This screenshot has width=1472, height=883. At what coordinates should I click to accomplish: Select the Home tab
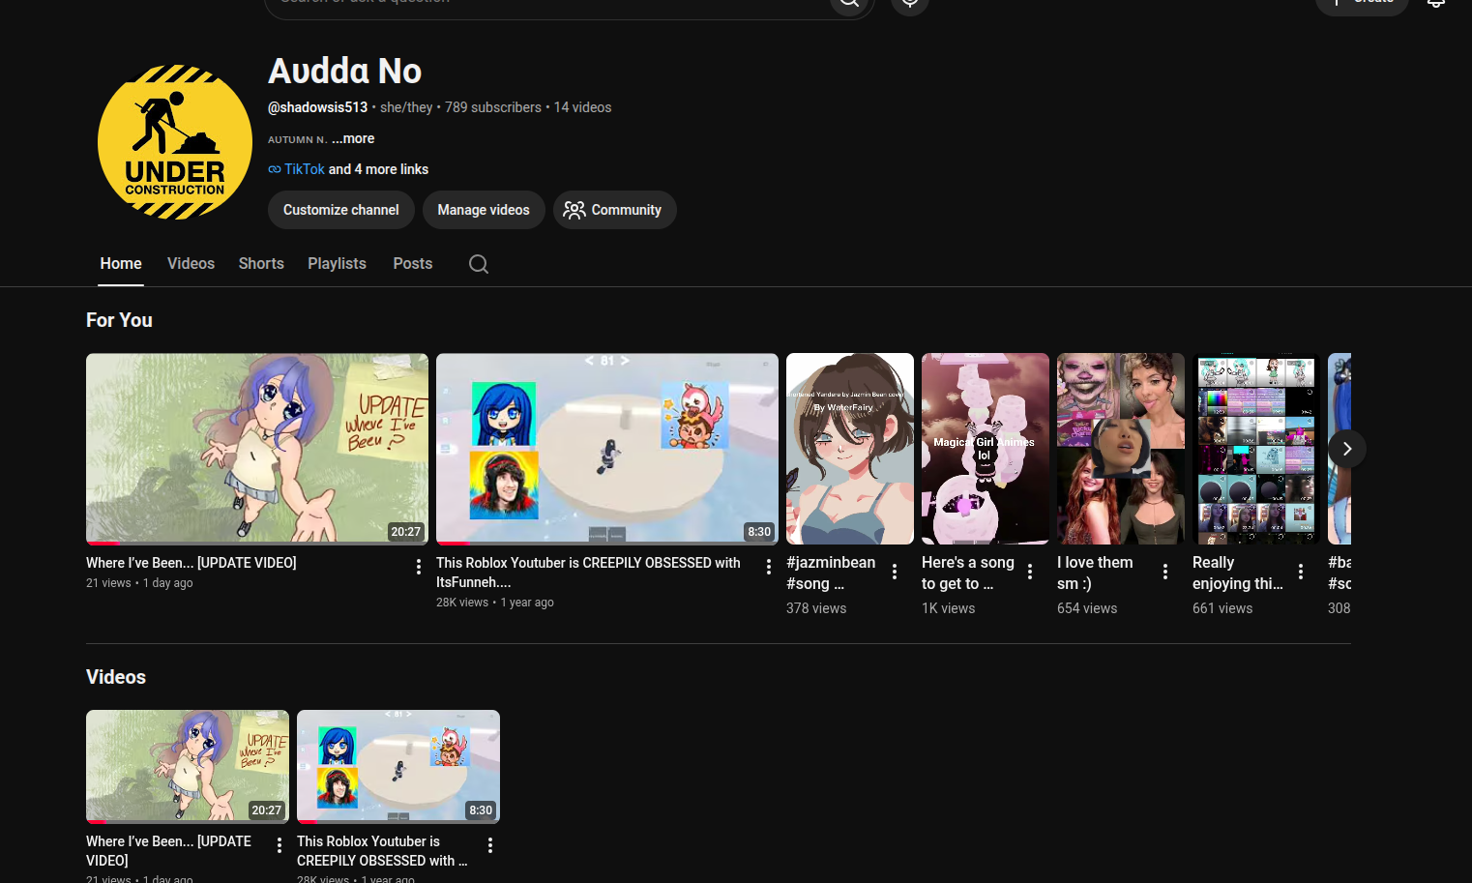tap(121, 263)
